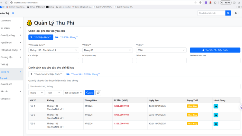Expand the Báo cáo sidebar menu
Screen dimensions: 242x136
pyautogui.click(x=11, y=91)
